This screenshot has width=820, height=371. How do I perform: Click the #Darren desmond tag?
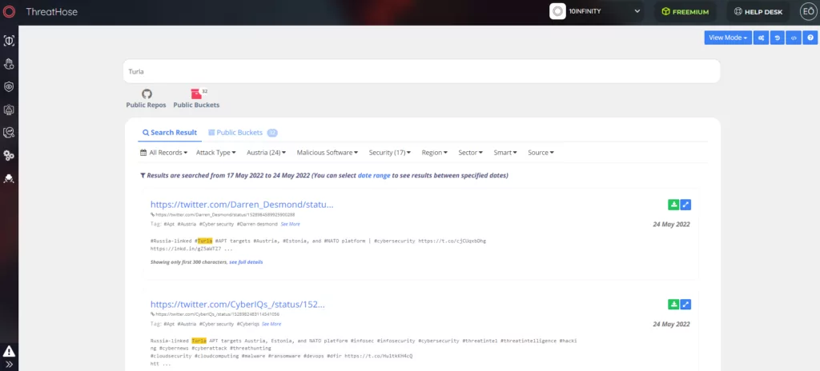pos(257,224)
